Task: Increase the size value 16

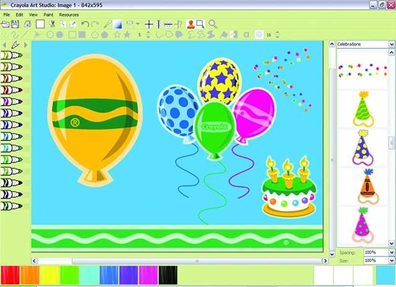Action: pyautogui.click(x=277, y=33)
